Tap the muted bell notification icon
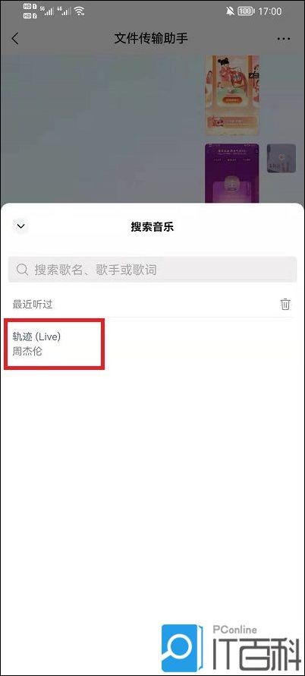Screen dimensions: 305x676 230,11
